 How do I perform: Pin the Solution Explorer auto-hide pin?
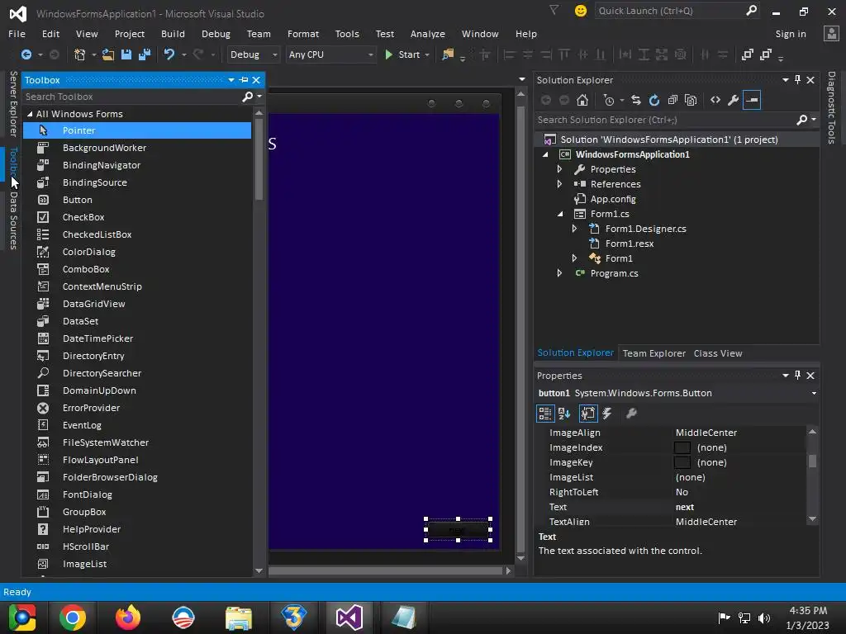pos(798,80)
